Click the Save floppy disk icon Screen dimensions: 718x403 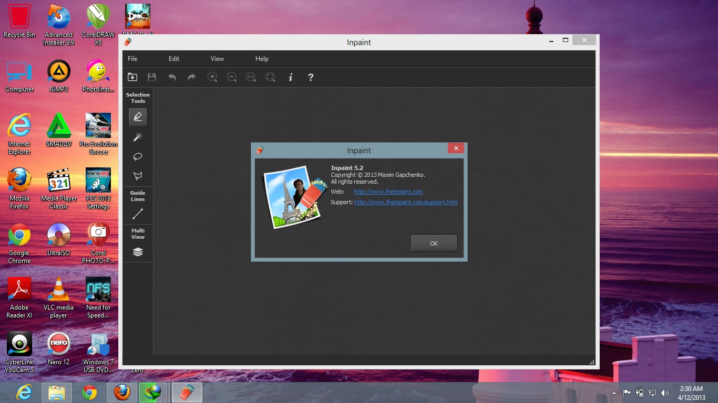(x=152, y=77)
